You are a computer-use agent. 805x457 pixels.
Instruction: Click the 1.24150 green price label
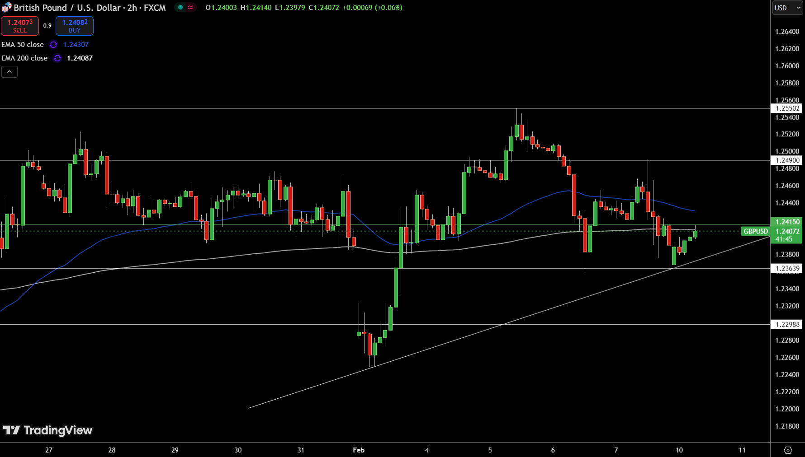point(786,222)
